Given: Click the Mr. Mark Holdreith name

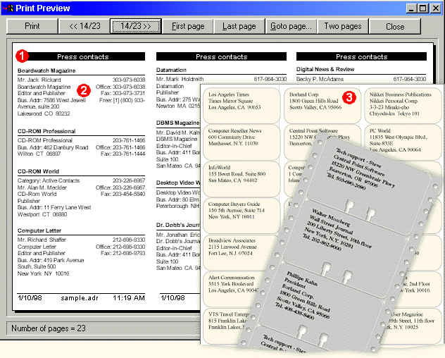Looking at the screenshot, I should [180, 79].
